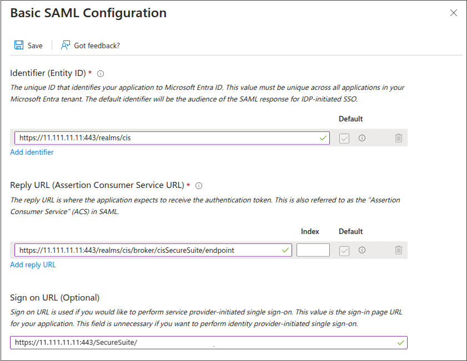Image resolution: width=467 pixels, height=361 pixels.
Task: Select the empty Index field
Action: pyautogui.click(x=313, y=250)
